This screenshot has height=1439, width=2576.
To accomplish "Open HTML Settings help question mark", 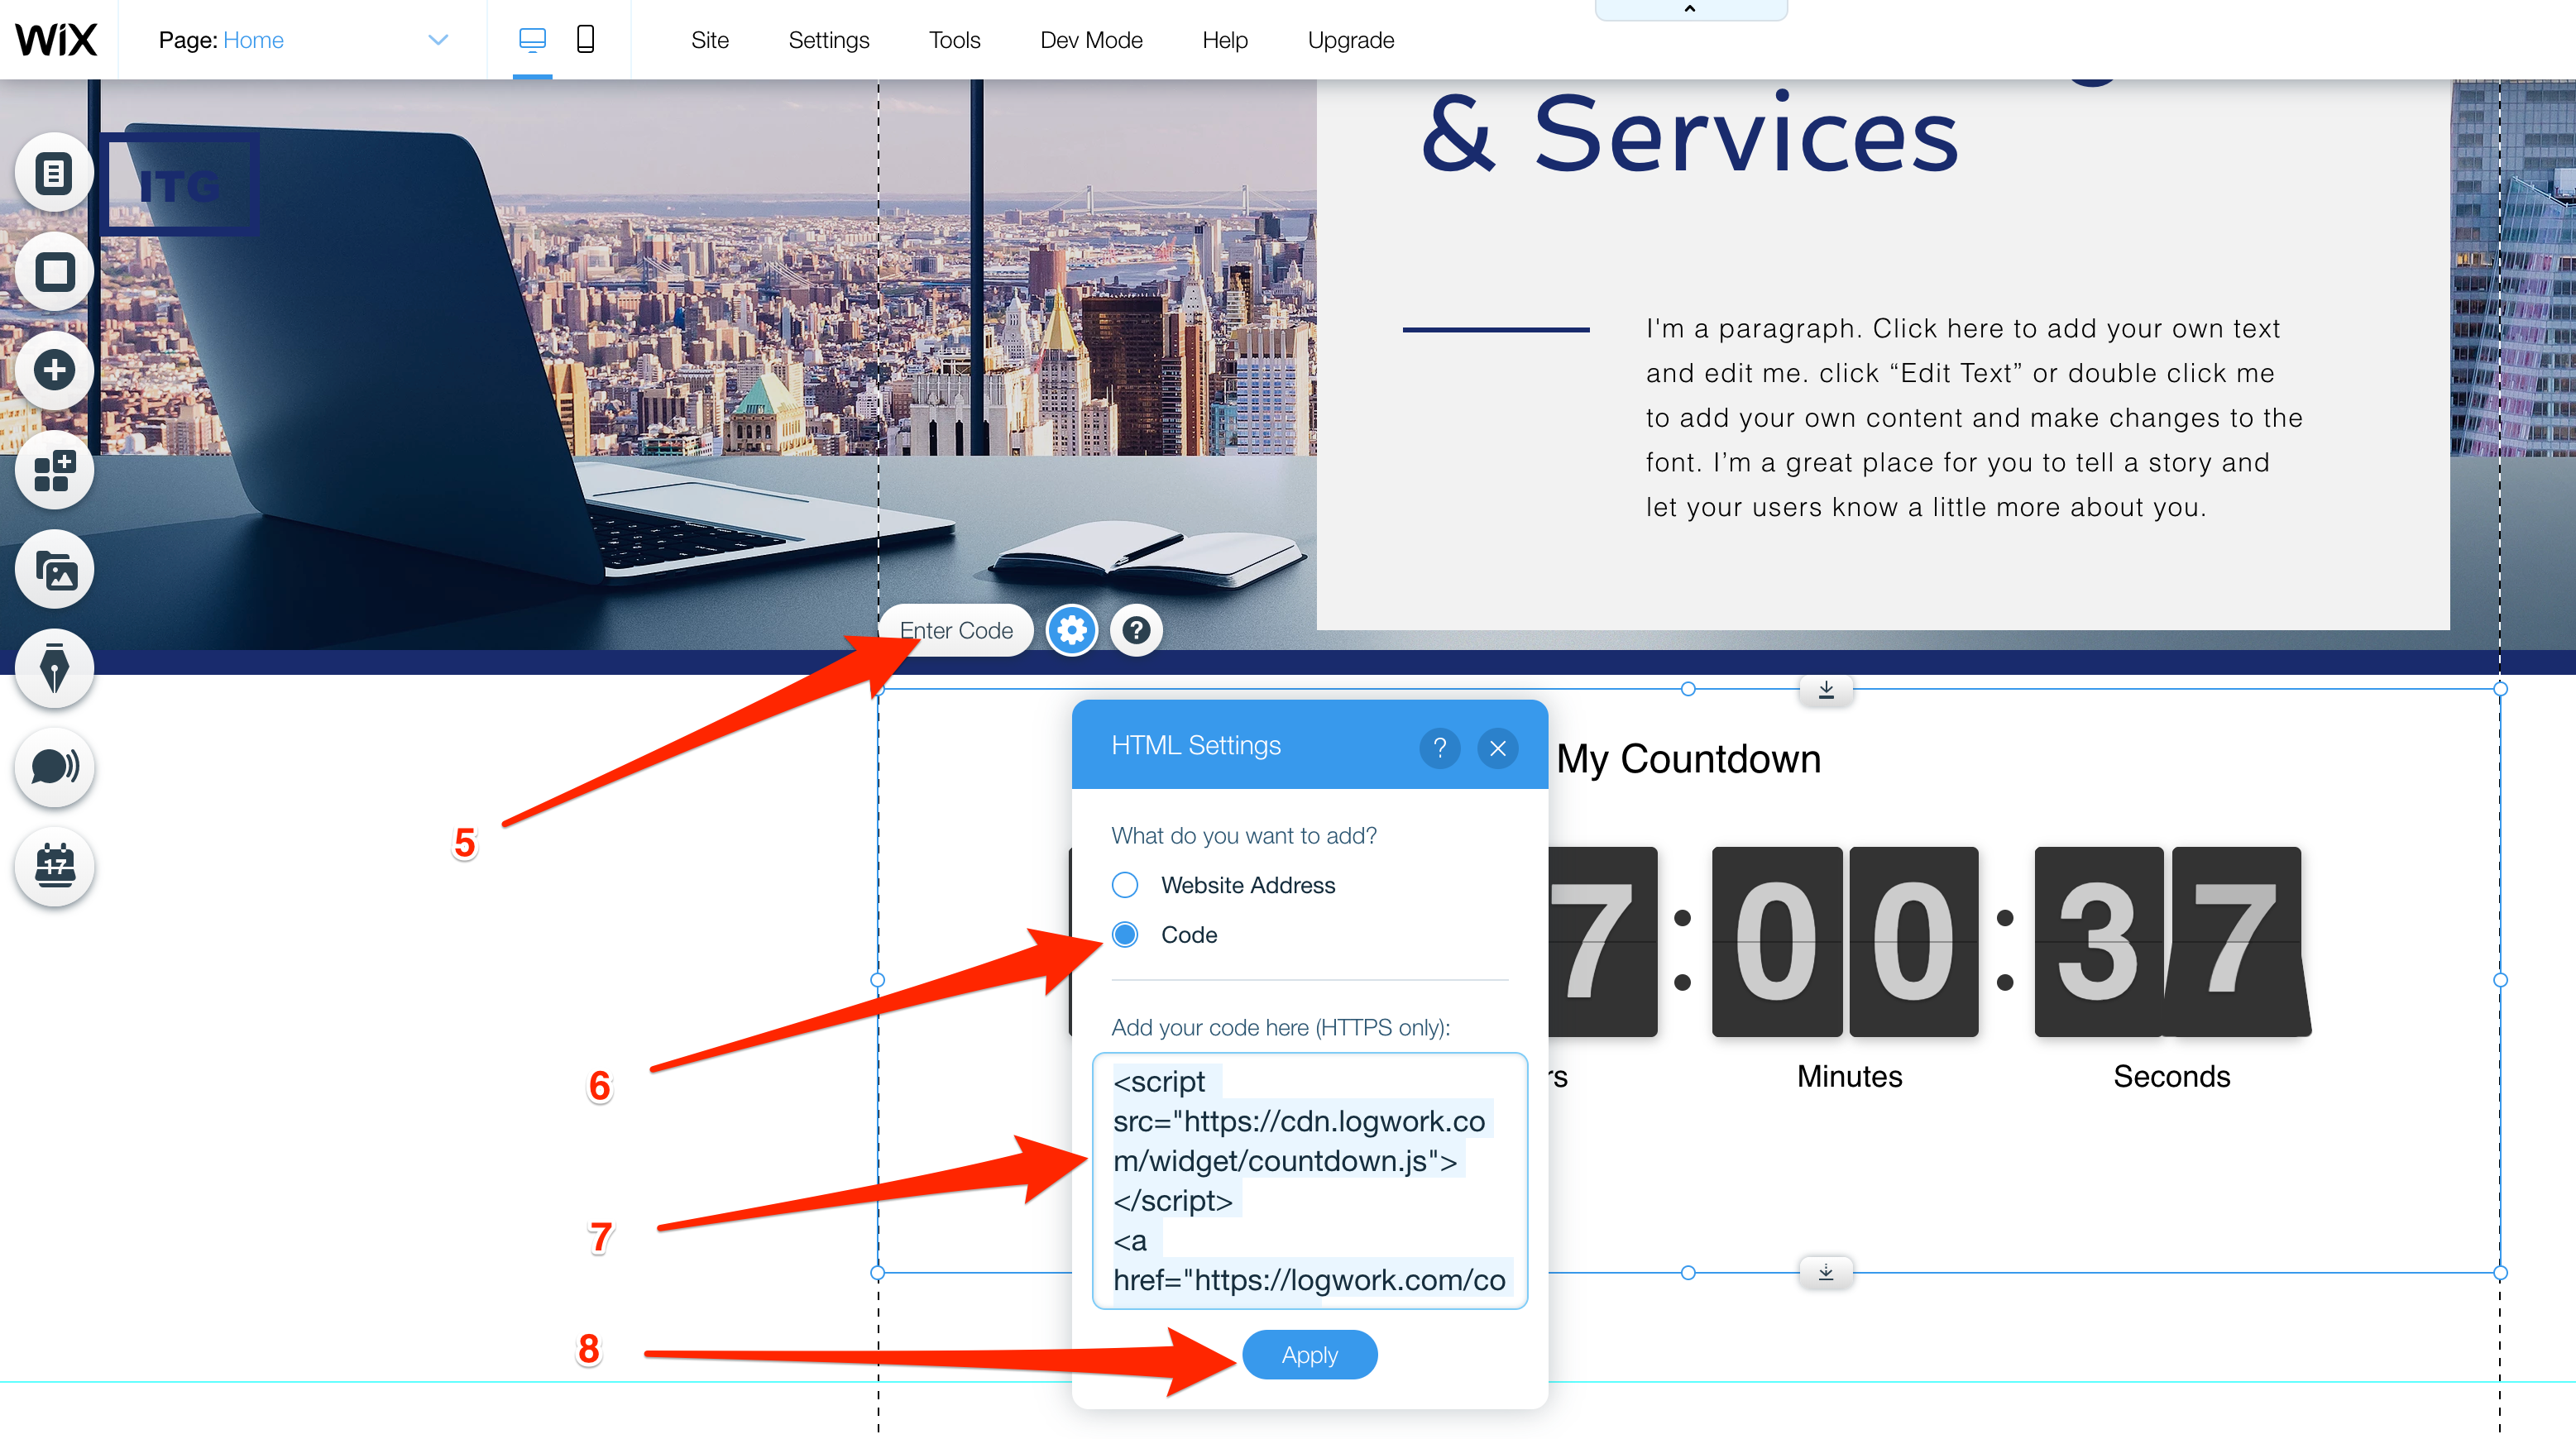I will coord(1442,748).
